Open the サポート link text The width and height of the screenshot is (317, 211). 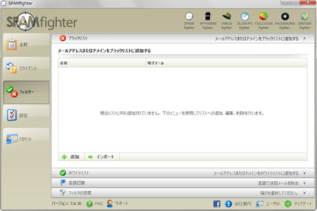[x=121, y=204]
